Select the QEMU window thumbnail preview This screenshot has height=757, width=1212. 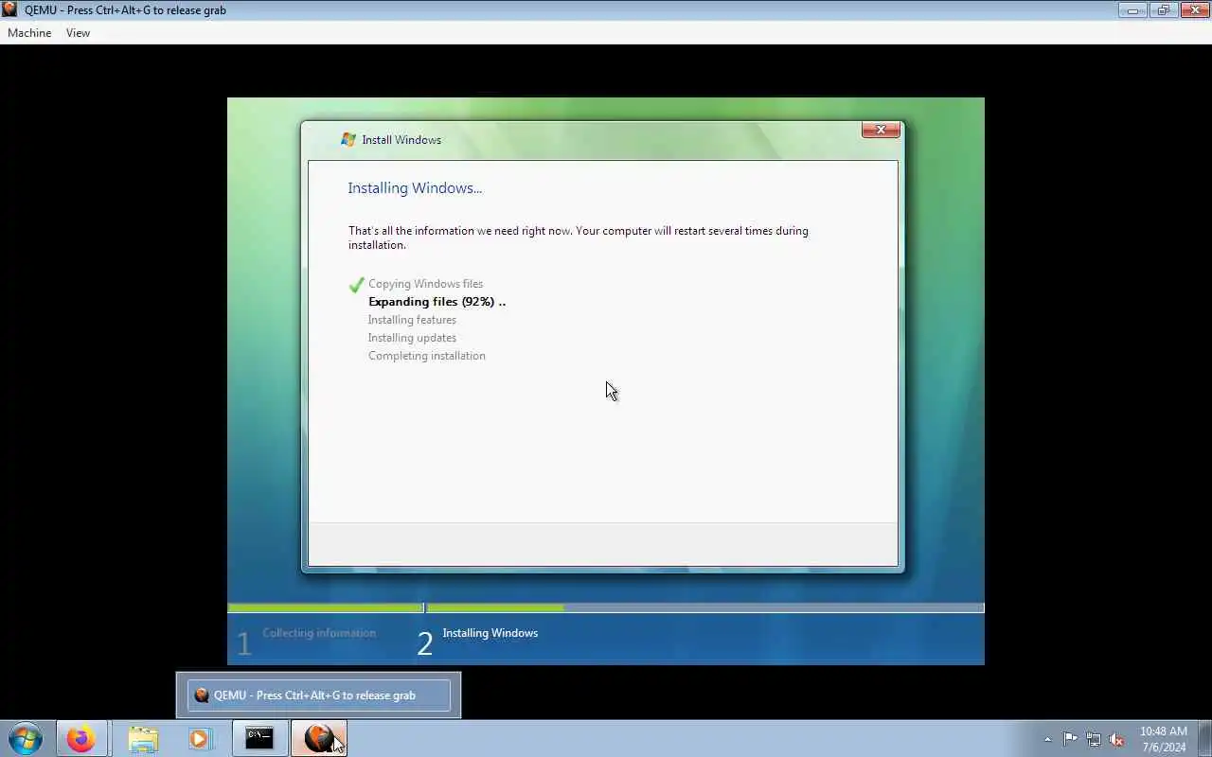[x=318, y=695]
